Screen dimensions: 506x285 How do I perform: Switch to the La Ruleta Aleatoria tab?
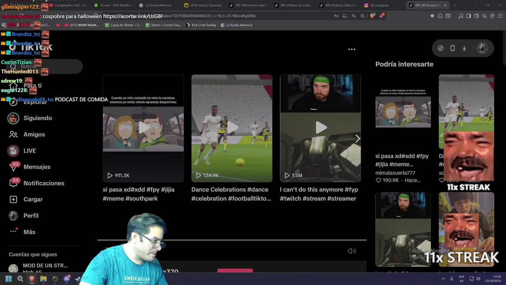[158, 5]
